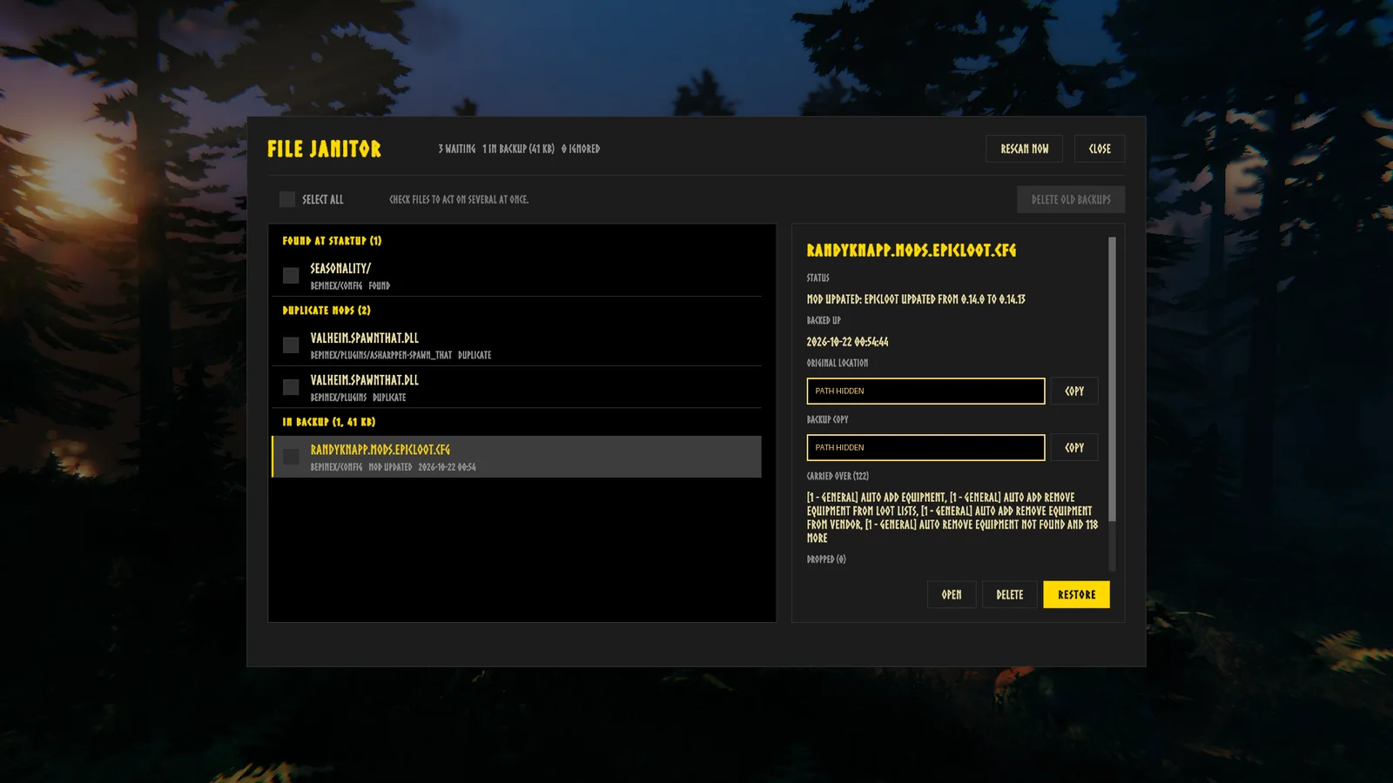Click the 3 Waiting status text

457,149
